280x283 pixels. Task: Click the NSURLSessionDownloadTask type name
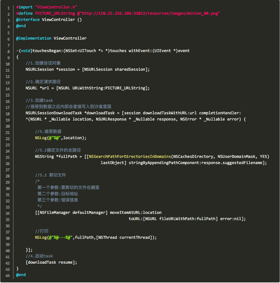[x=54, y=113]
